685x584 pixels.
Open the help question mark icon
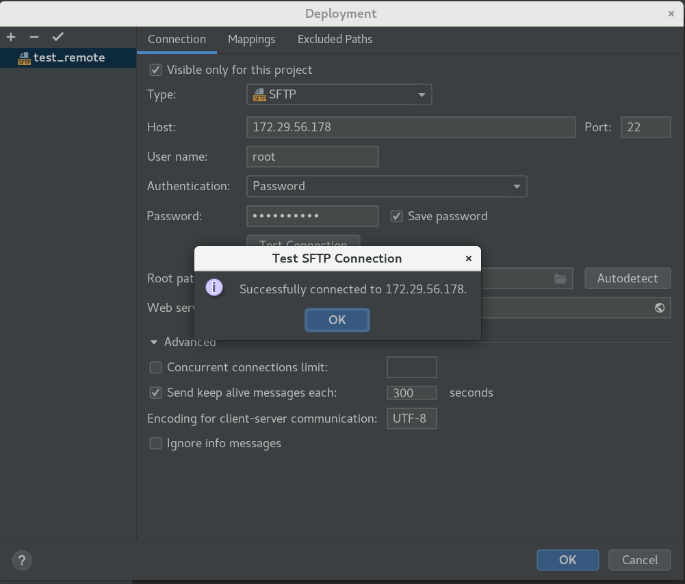click(x=22, y=560)
